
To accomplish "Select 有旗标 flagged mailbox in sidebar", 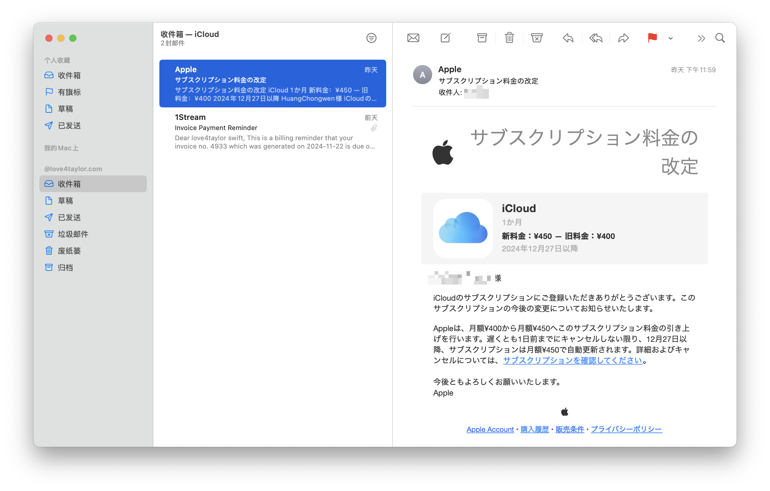I will tap(69, 92).
